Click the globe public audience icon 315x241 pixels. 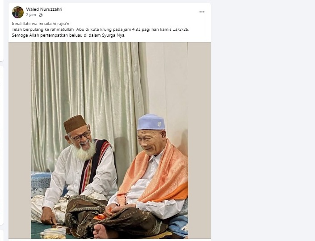pyautogui.click(x=41, y=15)
